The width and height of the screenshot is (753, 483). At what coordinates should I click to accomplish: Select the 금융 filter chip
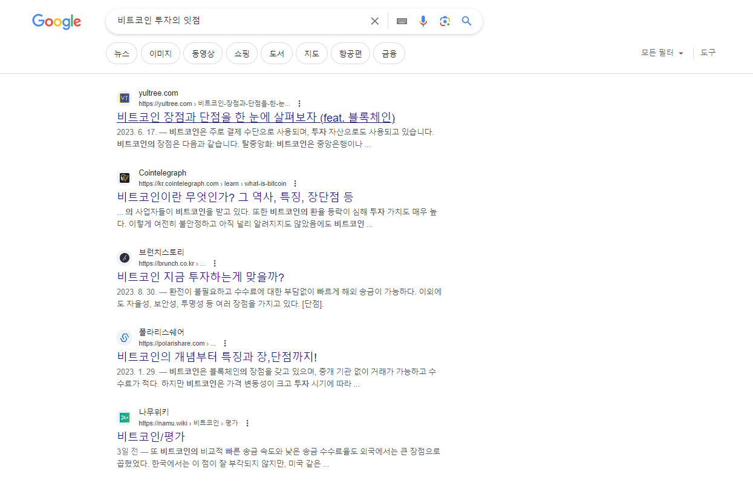(389, 53)
